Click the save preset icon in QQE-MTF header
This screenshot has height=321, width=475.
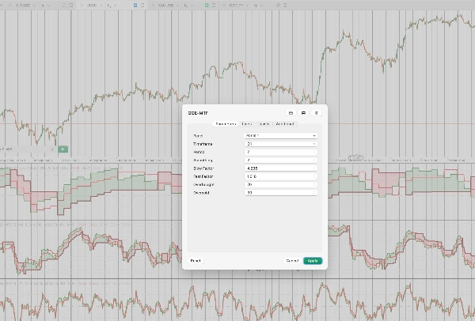click(303, 113)
